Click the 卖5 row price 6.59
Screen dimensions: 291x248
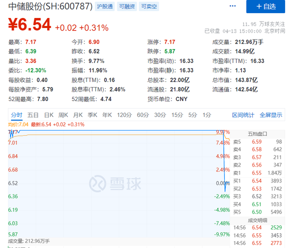pyautogui.click(x=257, y=142)
